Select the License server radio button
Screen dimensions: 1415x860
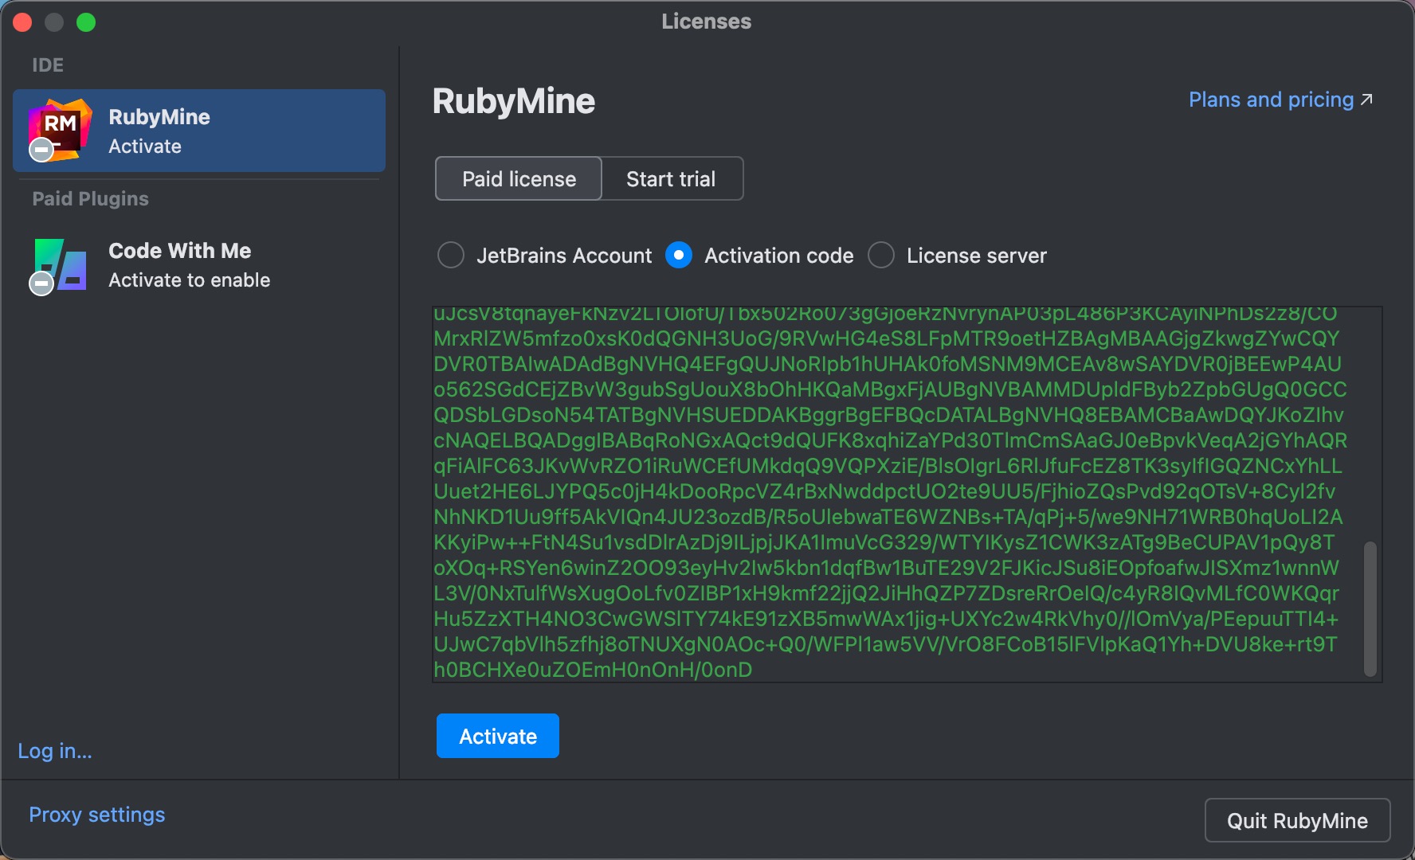point(881,256)
